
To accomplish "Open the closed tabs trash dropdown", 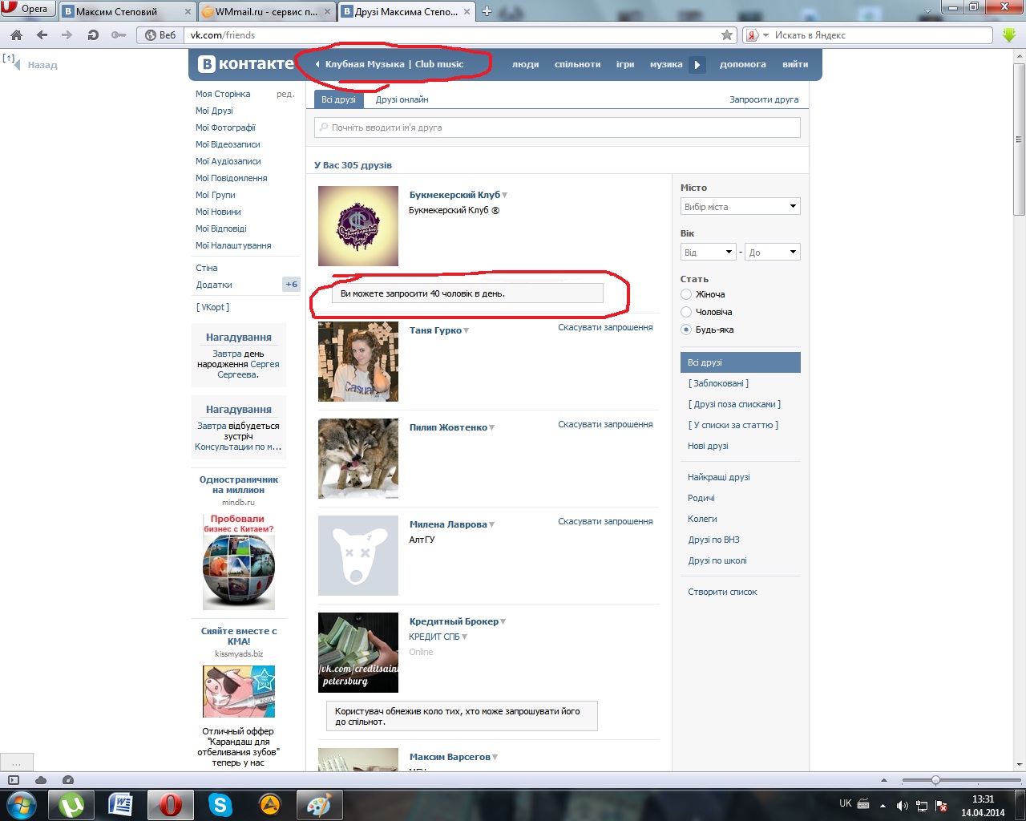I will tap(927, 10).
